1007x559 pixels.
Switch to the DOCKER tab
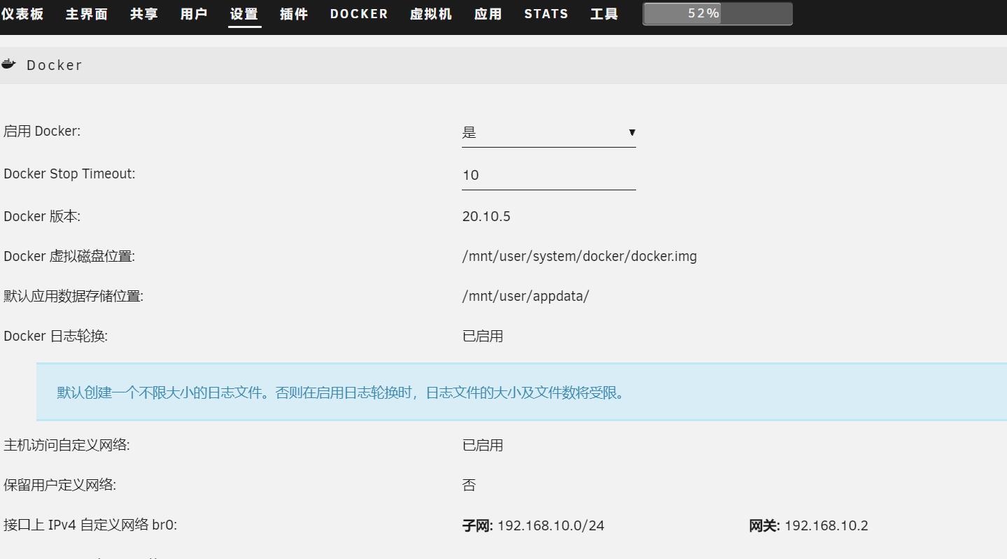(x=358, y=14)
